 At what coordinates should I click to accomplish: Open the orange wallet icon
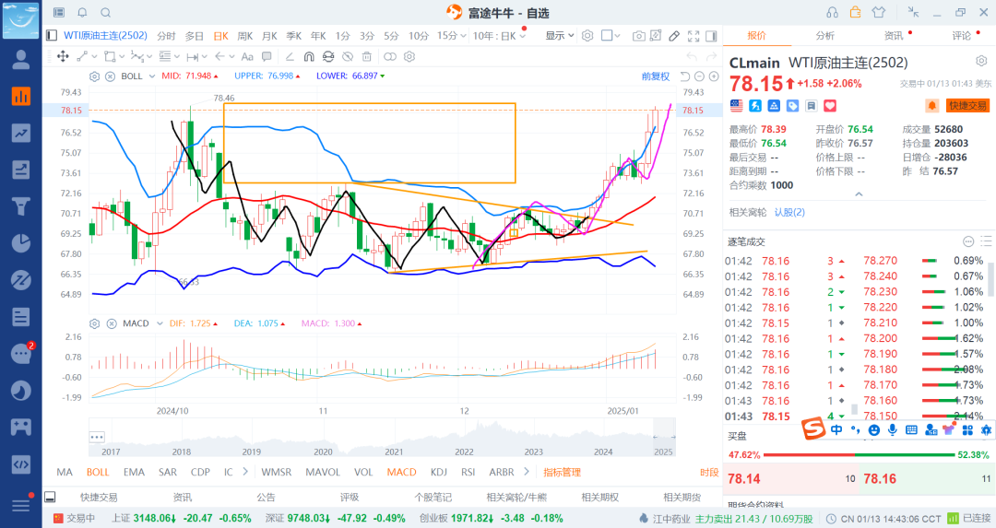(x=855, y=12)
